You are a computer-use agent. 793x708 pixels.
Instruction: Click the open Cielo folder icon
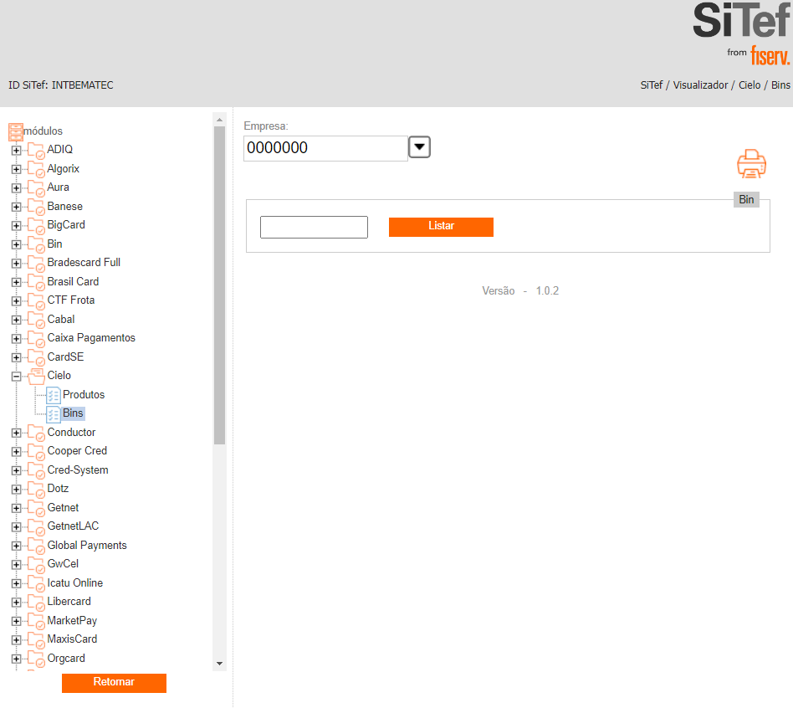(36, 376)
